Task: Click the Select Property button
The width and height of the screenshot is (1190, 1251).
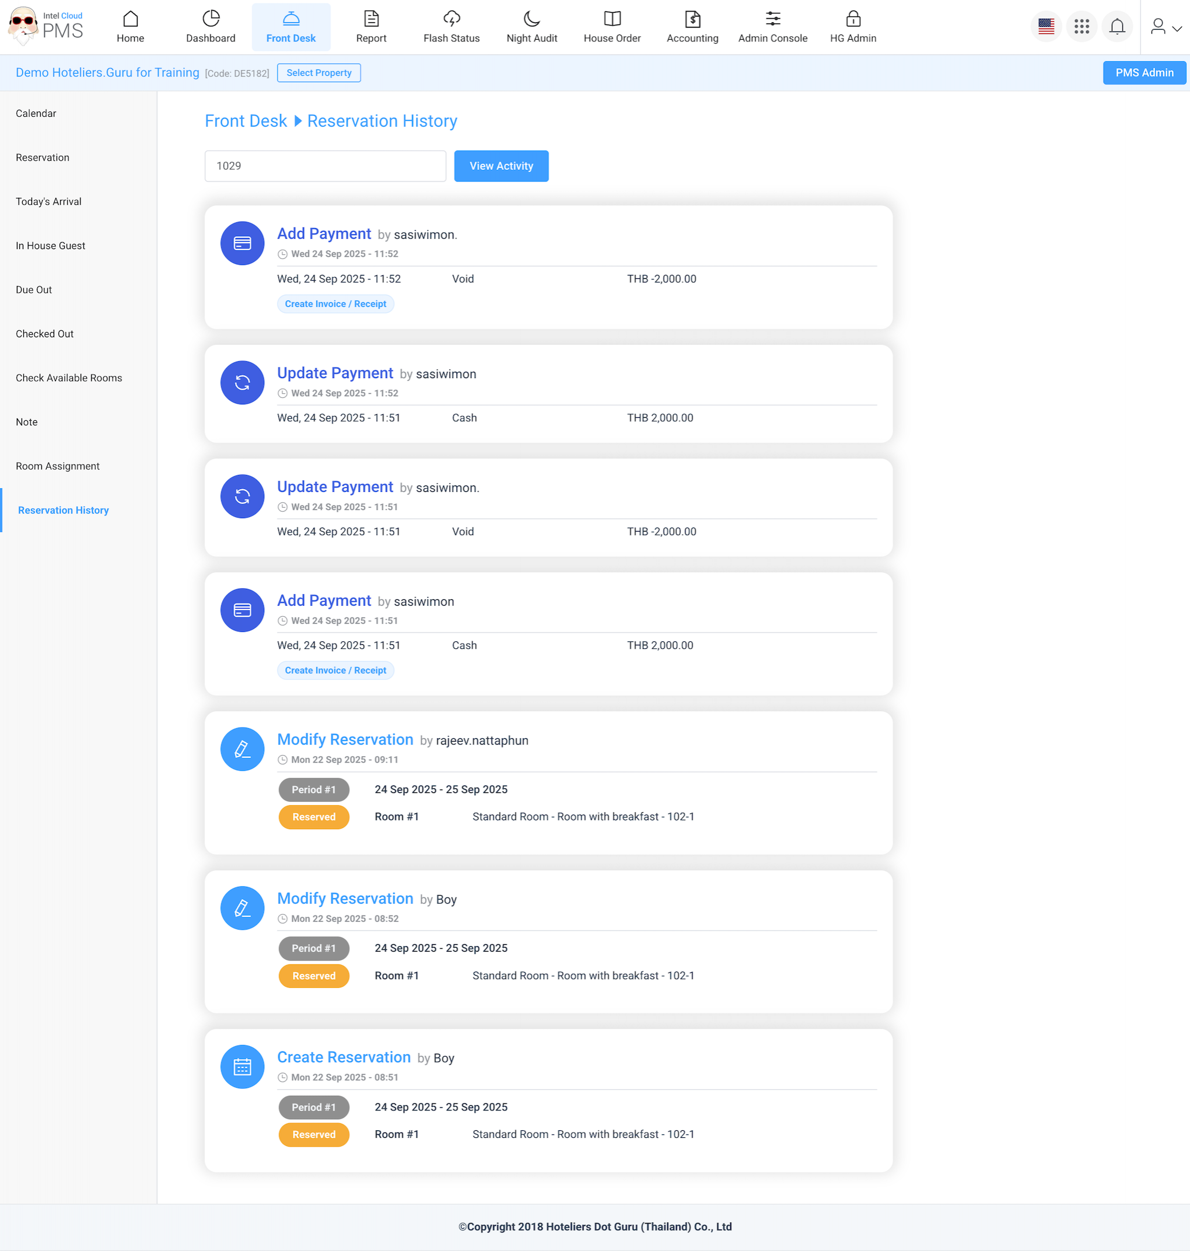Action: pyautogui.click(x=318, y=73)
